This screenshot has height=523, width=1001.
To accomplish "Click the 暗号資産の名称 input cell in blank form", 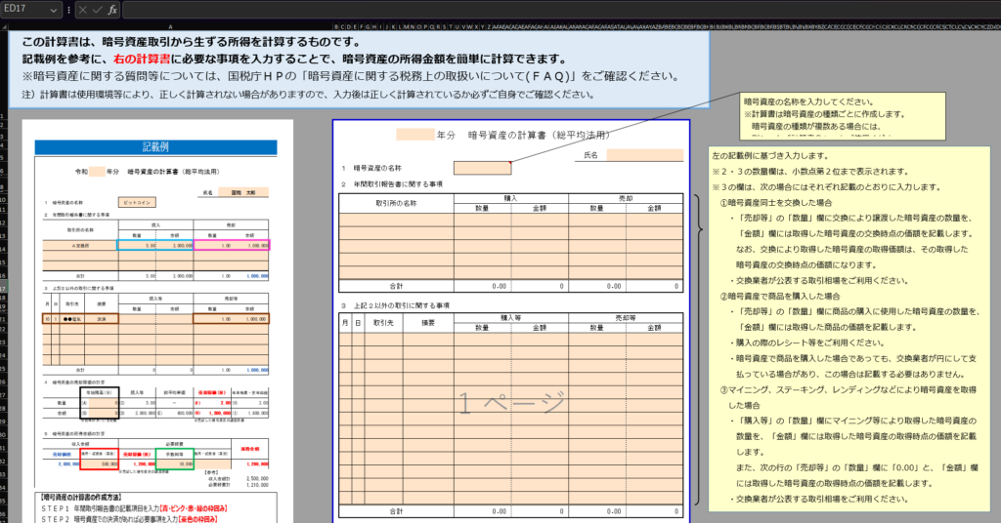I will coord(482,168).
